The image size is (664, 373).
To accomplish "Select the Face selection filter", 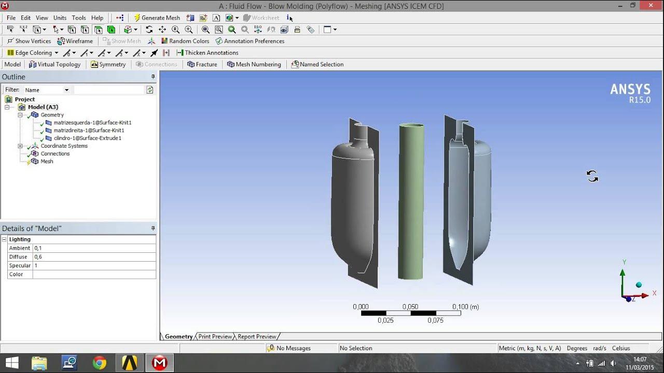I will pos(99,30).
